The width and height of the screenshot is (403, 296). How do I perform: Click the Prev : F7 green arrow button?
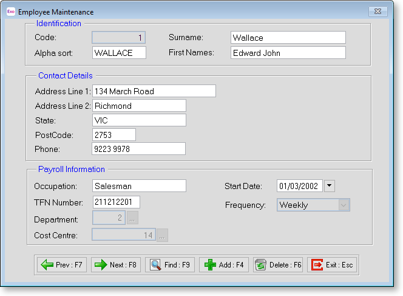coord(62,265)
